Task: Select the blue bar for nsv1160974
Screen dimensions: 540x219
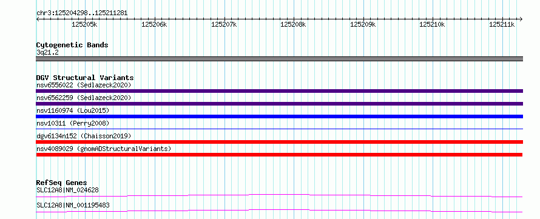Action: (x=279, y=116)
